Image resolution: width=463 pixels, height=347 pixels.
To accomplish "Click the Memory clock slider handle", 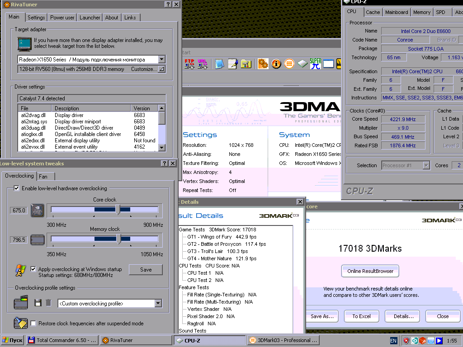I will [119, 239].
